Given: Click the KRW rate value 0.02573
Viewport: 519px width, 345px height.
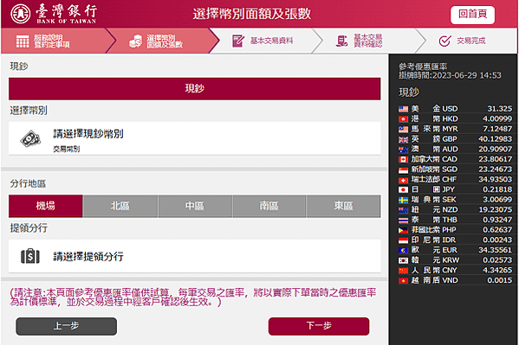Looking at the screenshot, I should (497, 260).
